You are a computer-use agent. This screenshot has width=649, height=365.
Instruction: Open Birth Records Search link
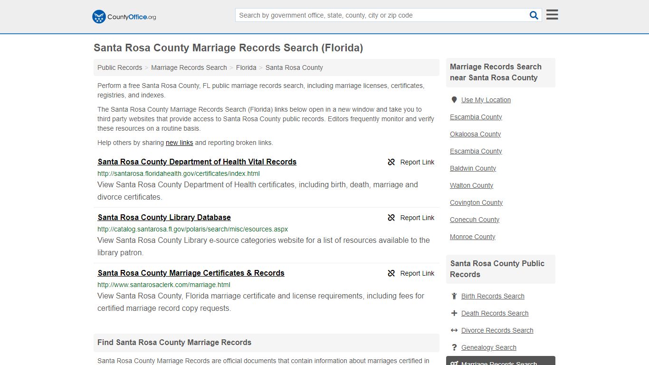(493, 296)
